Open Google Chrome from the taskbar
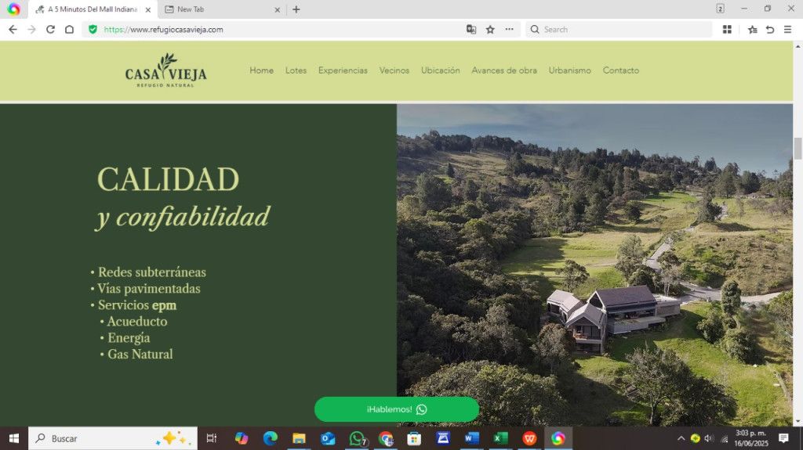 pyautogui.click(x=386, y=438)
